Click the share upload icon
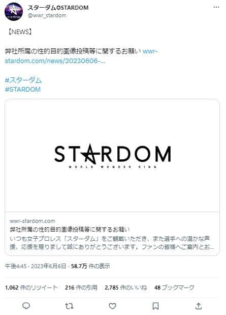This screenshot has width=226, height=315. click(x=199, y=306)
